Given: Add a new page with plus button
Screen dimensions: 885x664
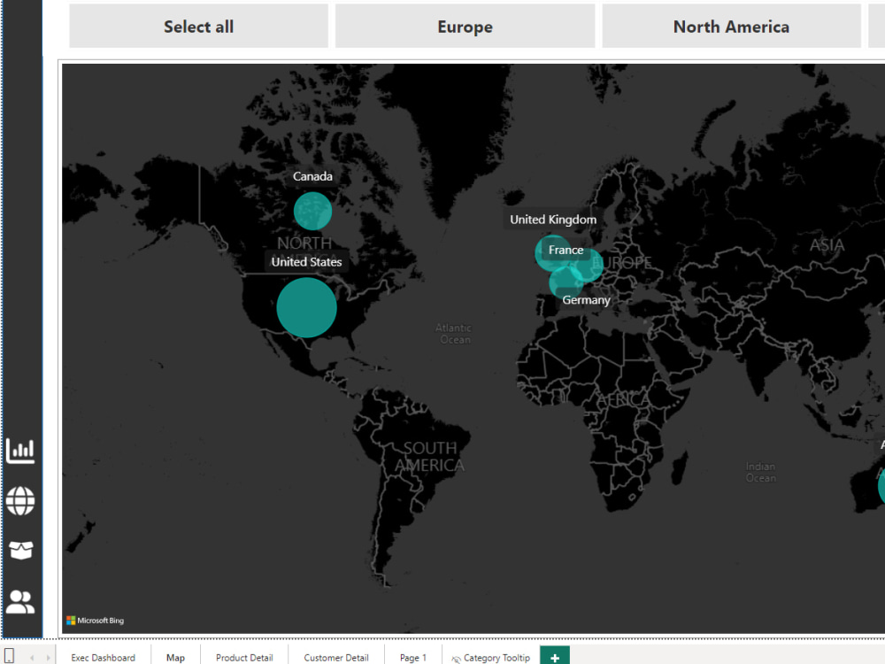Looking at the screenshot, I should pyautogui.click(x=555, y=657).
